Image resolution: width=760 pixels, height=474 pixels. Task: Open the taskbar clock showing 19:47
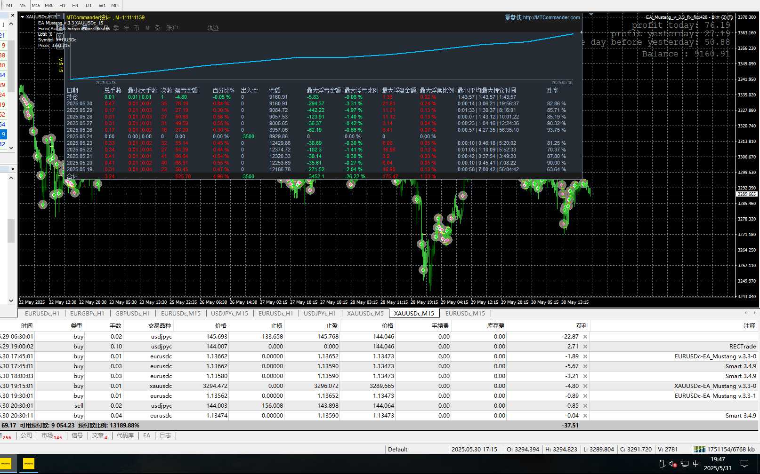[x=718, y=464]
